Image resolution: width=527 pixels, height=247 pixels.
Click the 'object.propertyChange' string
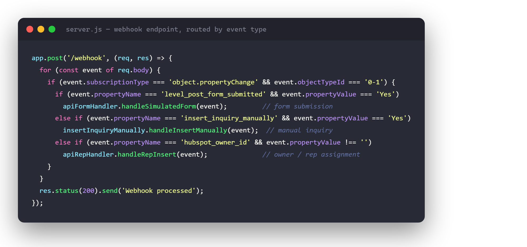coord(213,82)
